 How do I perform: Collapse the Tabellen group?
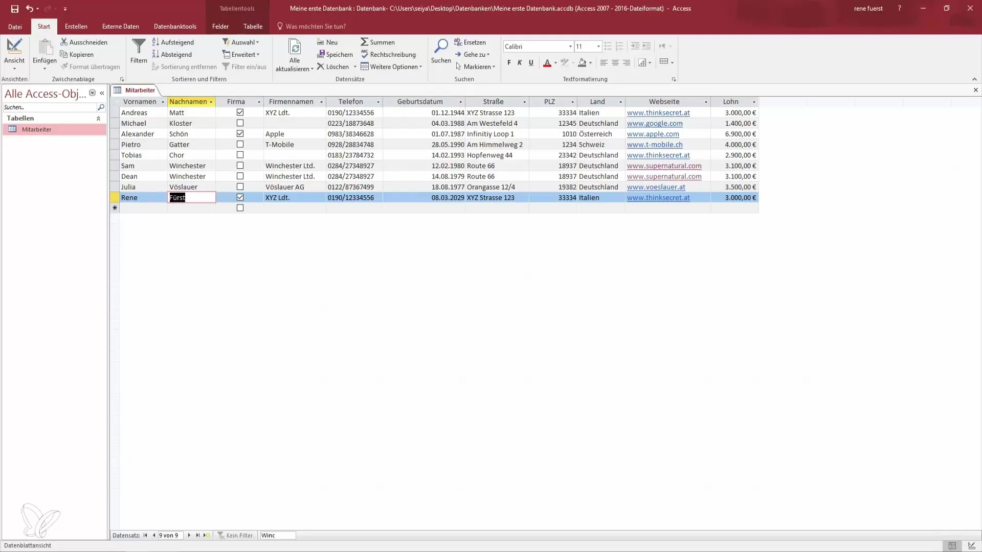[x=98, y=118]
